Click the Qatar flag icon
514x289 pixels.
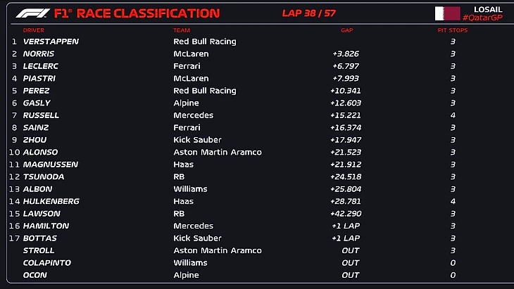[x=447, y=13]
